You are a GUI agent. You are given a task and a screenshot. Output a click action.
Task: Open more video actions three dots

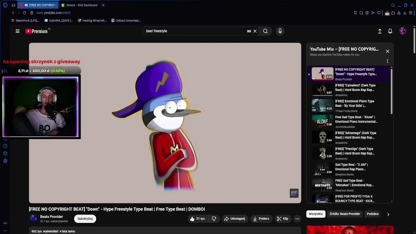click(x=297, y=219)
